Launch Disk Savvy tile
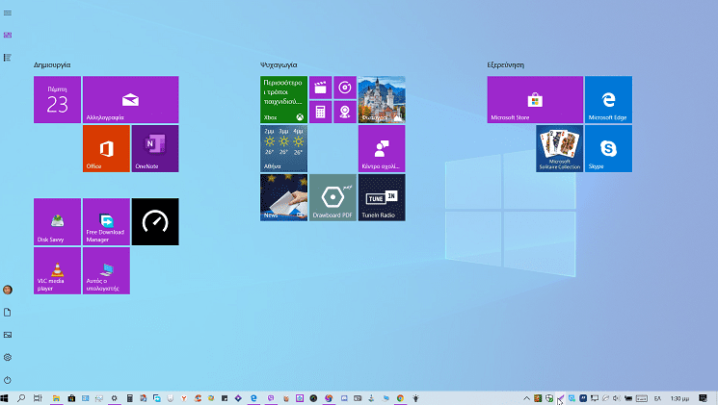 57,221
